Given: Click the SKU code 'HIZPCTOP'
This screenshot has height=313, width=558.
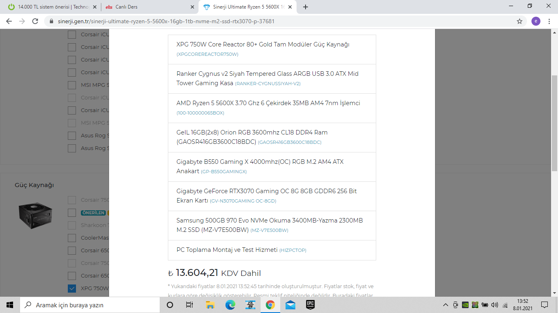Looking at the screenshot, I should [x=293, y=250].
